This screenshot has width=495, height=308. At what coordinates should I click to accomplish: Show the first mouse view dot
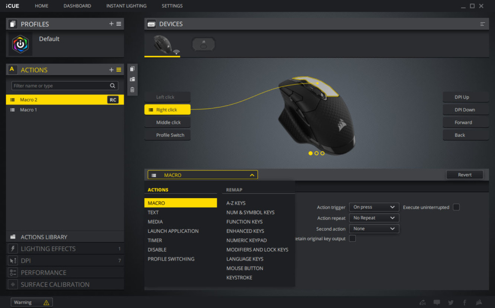point(310,153)
